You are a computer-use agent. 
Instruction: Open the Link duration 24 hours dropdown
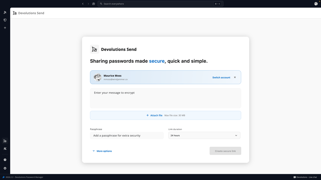coord(204,135)
